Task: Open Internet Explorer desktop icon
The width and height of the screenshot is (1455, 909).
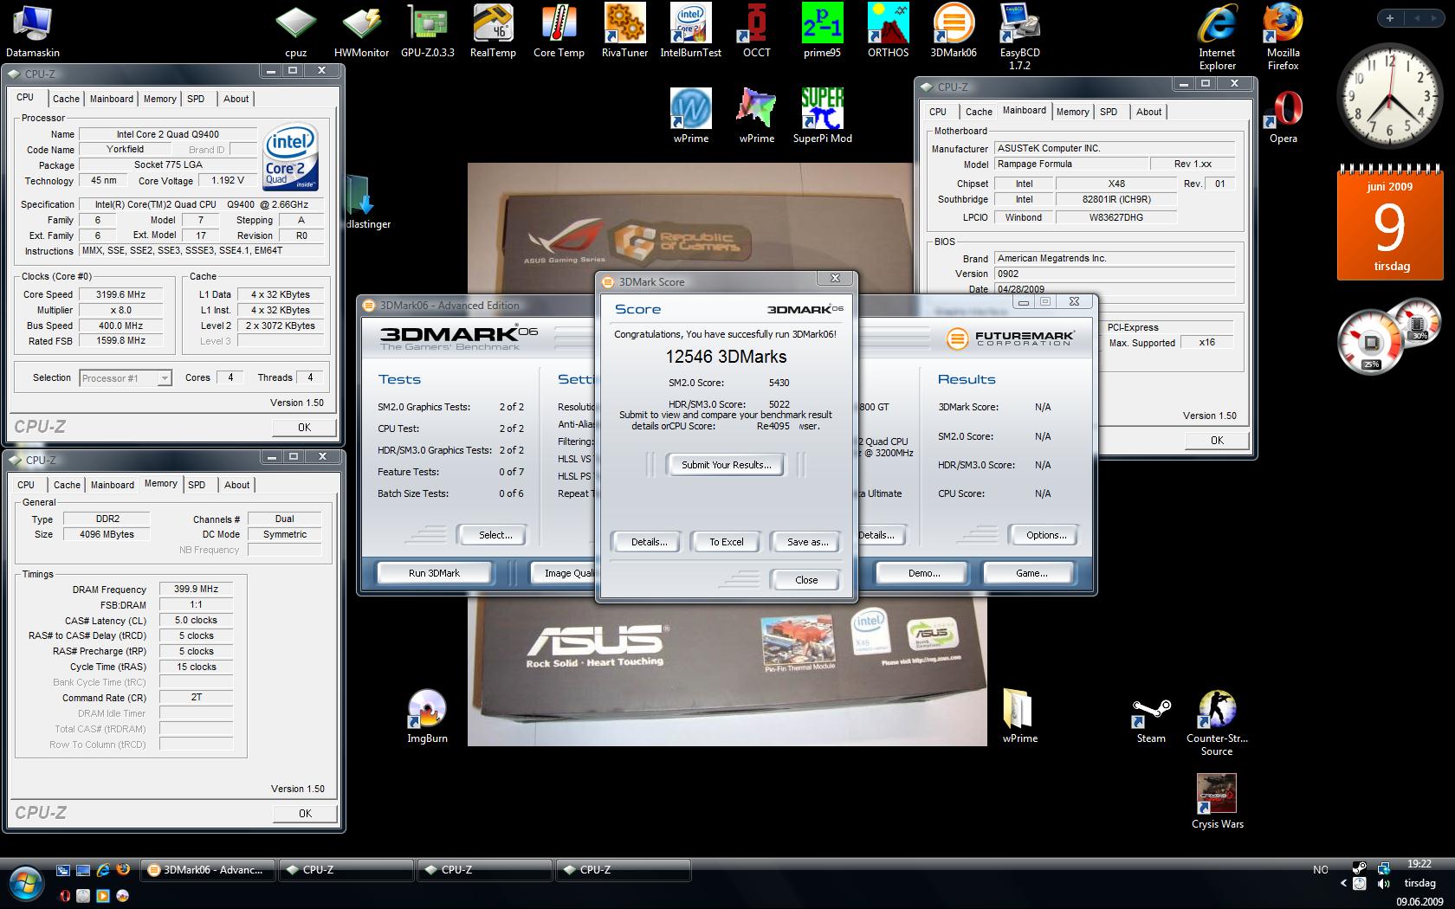Action: [x=1217, y=38]
